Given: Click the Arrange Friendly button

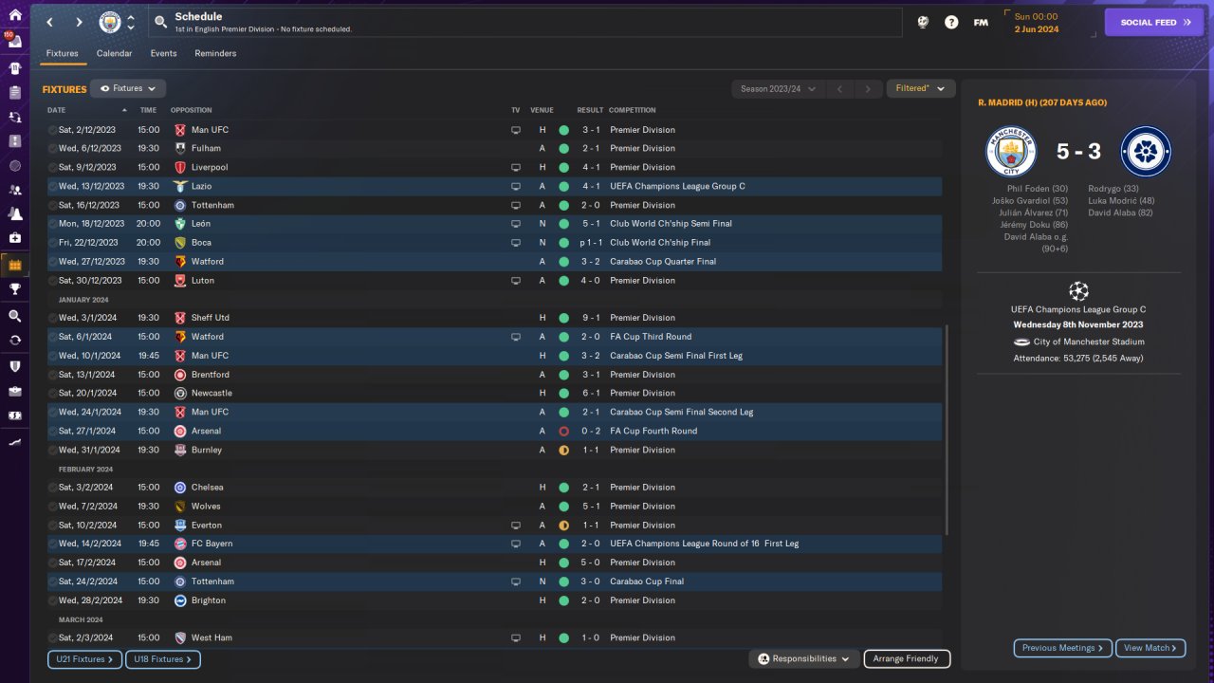Looking at the screenshot, I should pos(906,658).
